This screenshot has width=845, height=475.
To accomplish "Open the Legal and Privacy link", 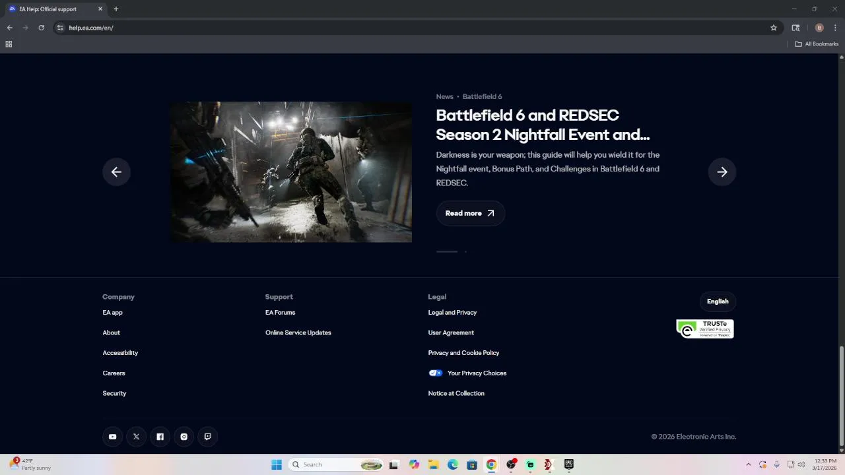I will [452, 313].
